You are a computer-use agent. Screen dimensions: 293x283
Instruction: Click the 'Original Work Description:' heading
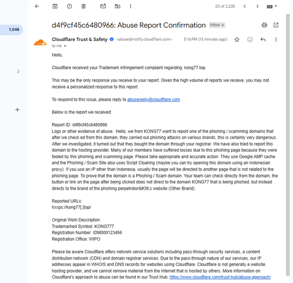(76, 220)
